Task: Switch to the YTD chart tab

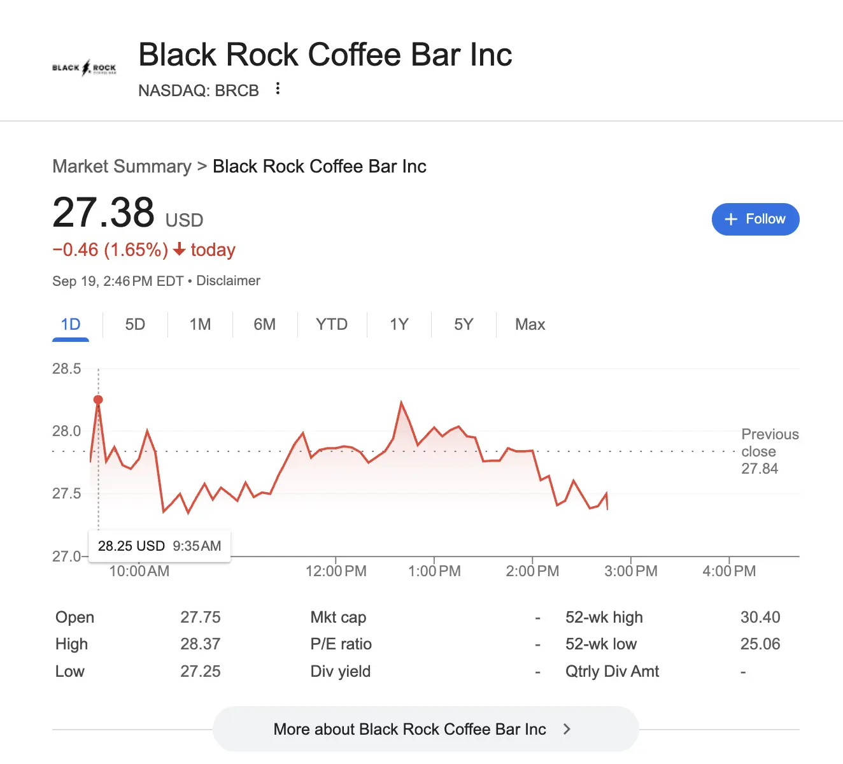Action: [x=332, y=325]
